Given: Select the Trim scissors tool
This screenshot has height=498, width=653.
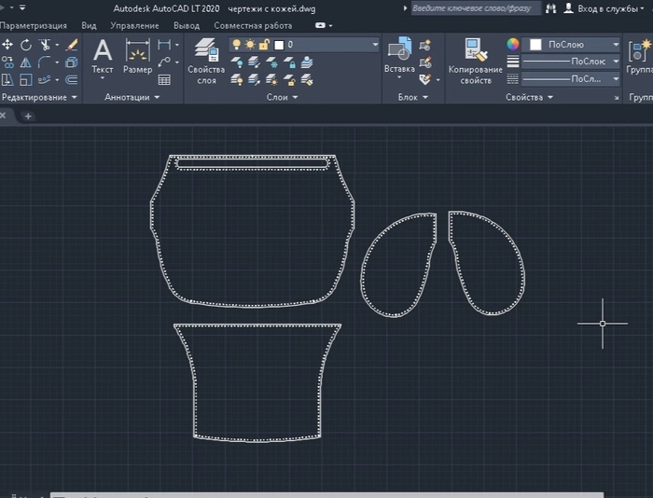Looking at the screenshot, I should [x=45, y=45].
